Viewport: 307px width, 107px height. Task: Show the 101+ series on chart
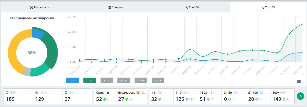click(158, 80)
